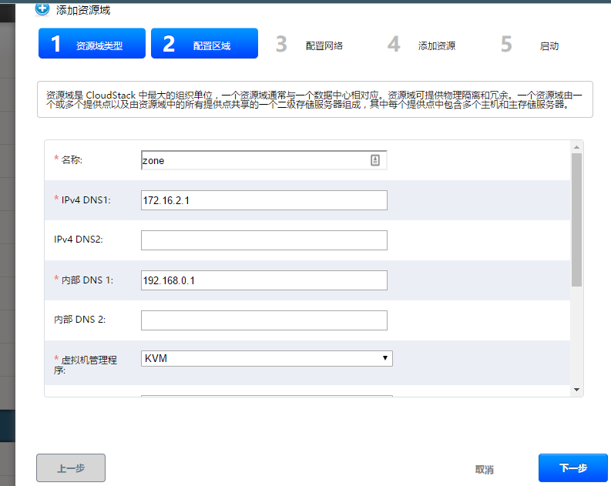
Task: Select the 内部 DNS 1 field with 192.168.0.1
Action: point(264,280)
